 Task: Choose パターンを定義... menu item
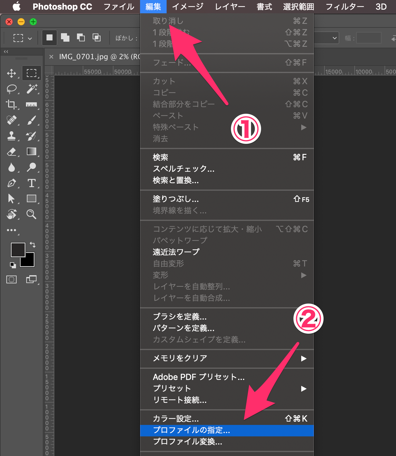[227, 328]
